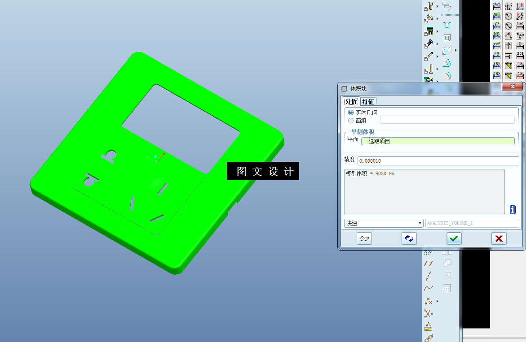The width and height of the screenshot is (526, 342).
Task: Expand the datum point flyout arrow
Action: coord(438,301)
